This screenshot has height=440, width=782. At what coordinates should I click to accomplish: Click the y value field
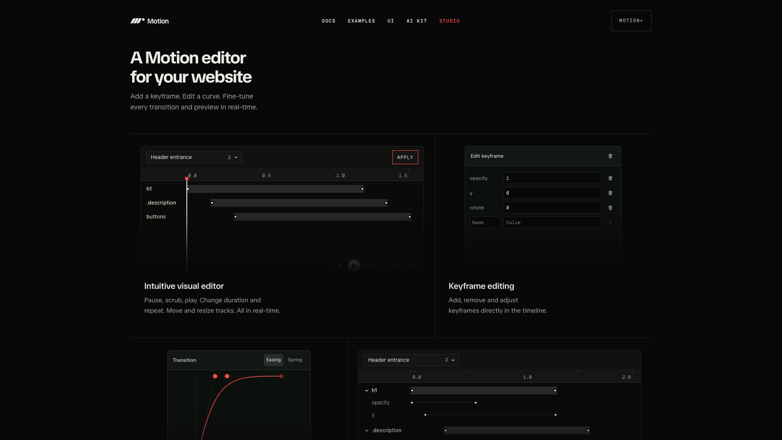click(553, 193)
